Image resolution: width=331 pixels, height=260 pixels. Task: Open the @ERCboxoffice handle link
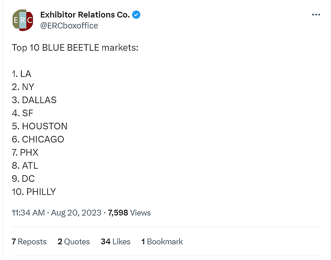click(x=69, y=26)
